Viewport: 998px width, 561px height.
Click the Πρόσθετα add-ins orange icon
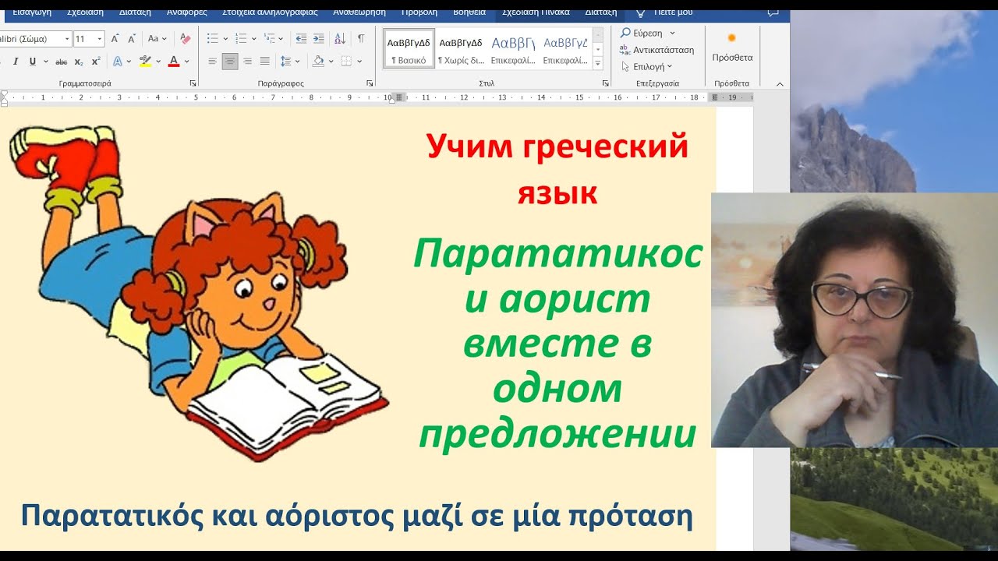(x=731, y=38)
